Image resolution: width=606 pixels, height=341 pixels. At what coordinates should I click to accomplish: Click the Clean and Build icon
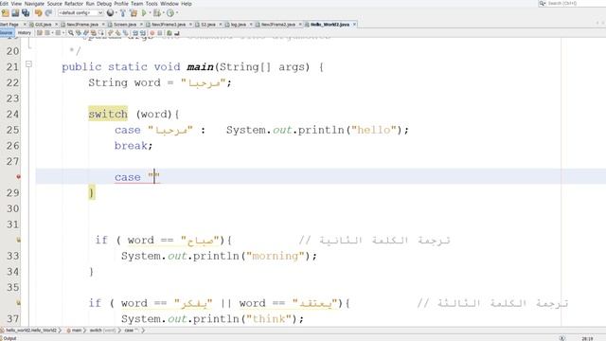click(x=134, y=12)
